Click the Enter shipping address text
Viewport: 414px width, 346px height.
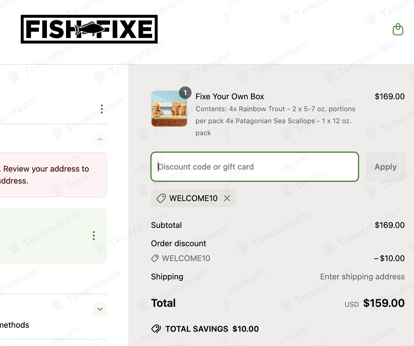(x=362, y=277)
